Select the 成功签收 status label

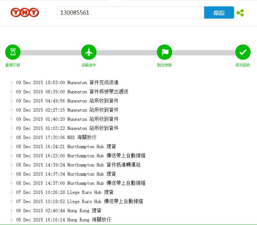[243, 65]
